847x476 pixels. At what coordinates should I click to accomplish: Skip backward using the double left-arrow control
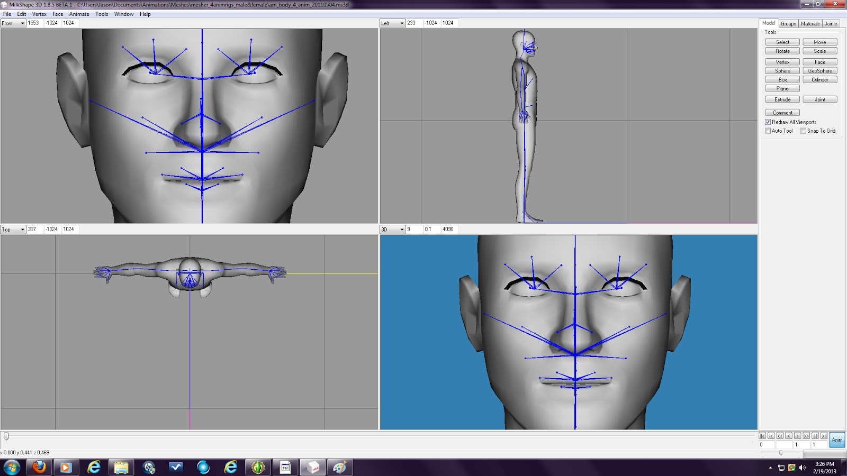[779, 436]
